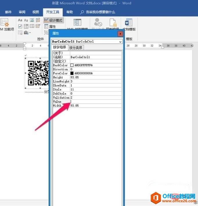
Task: Open Document Template (文档模板)
Action: click(x=129, y=24)
